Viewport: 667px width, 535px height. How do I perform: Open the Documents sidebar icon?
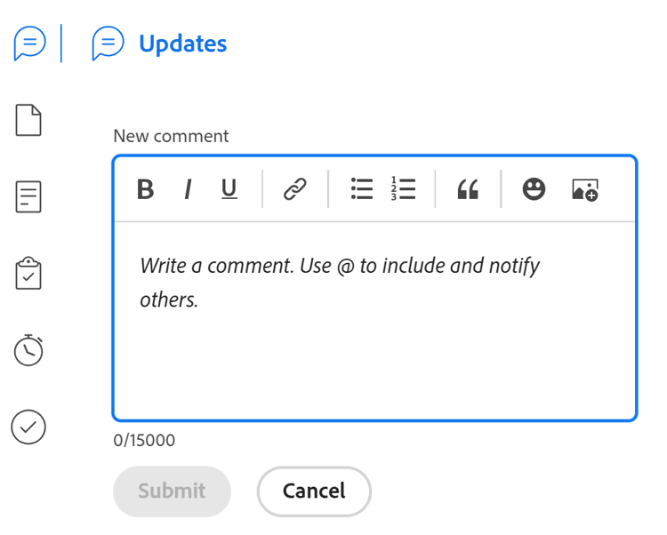(x=28, y=120)
